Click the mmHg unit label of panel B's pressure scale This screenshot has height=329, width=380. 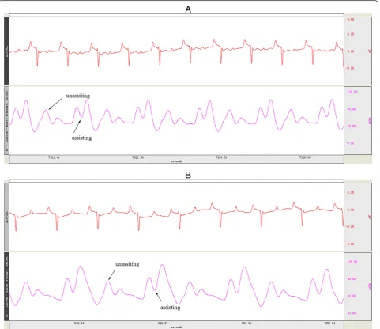point(370,286)
